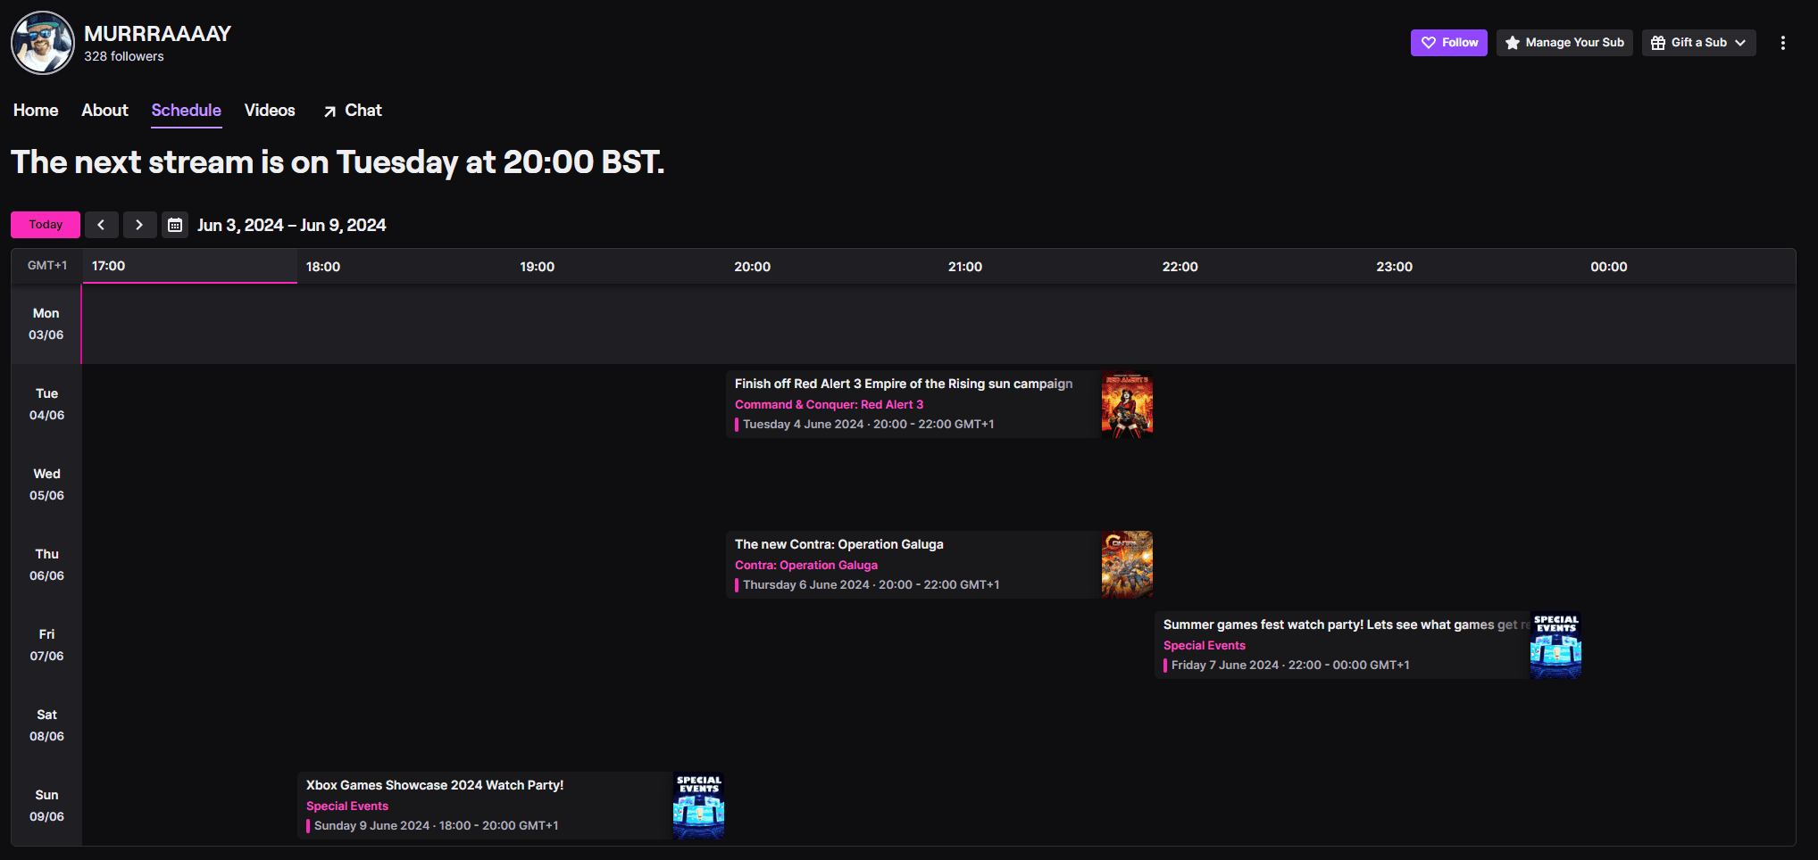Open Contra: Operation Galuga category link
The height and width of the screenshot is (860, 1818).
coord(805,566)
